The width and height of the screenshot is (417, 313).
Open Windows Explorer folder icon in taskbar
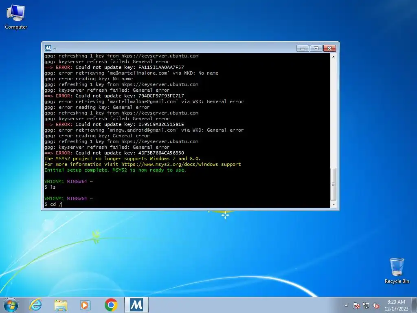click(61, 305)
